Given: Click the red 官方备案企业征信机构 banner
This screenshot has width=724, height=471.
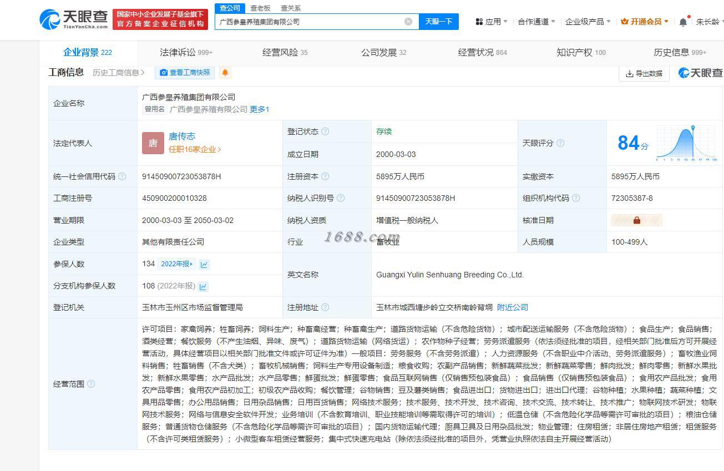Looking at the screenshot, I should [160, 19].
